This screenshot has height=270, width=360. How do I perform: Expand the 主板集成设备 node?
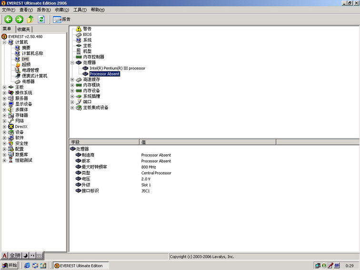(72, 108)
